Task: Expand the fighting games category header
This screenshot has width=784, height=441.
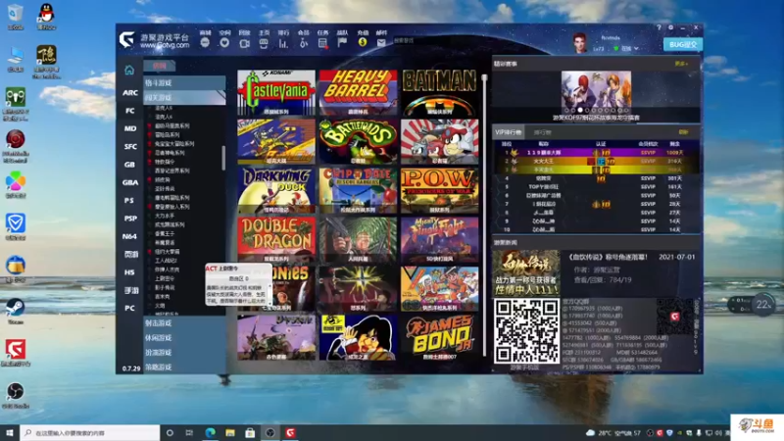Action: click(x=184, y=83)
